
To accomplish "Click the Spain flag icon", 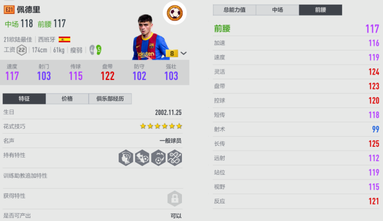I will pyautogui.click(x=64, y=39).
